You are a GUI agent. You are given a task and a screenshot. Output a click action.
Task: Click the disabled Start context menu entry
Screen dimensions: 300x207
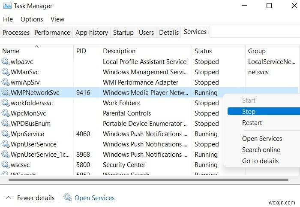(249, 100)
